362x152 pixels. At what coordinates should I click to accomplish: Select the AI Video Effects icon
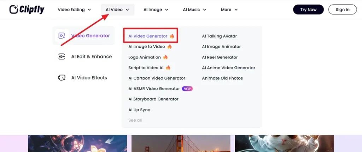(x=62, y=78)
